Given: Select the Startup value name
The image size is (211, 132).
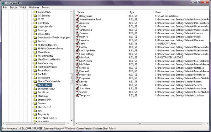Looking at the screenshot, I should (x=83, y=92).
